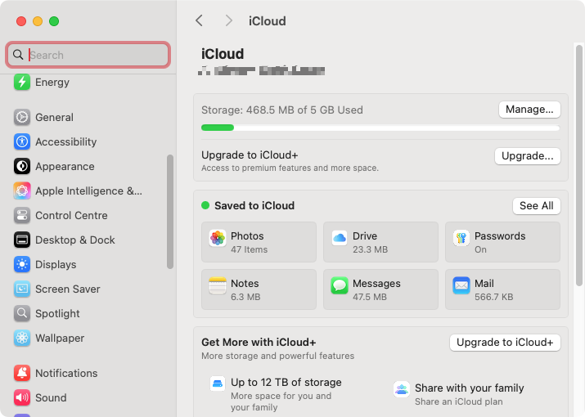585x417 pixels.
Task: Click 'Share with your family' text
Action: tap(470, 388)
